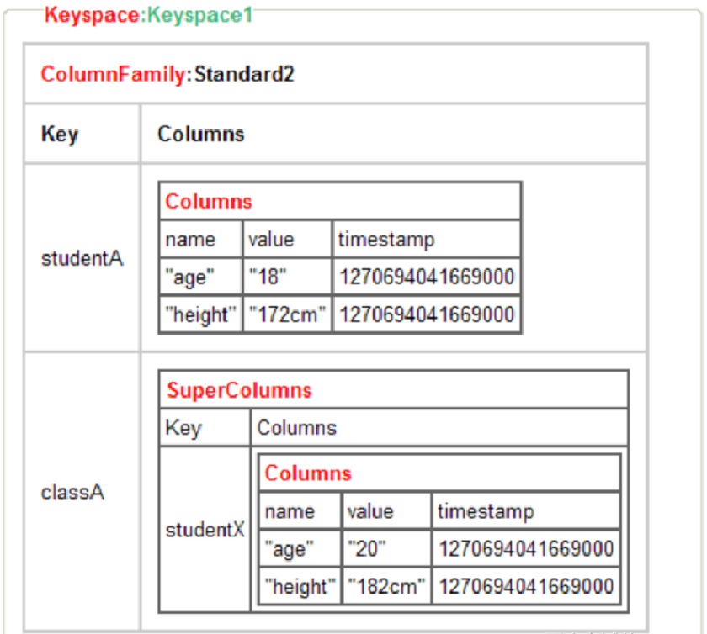Screen dimensions: 707x634
Task: Click timestamp header in studentA table
Action: 385,240
